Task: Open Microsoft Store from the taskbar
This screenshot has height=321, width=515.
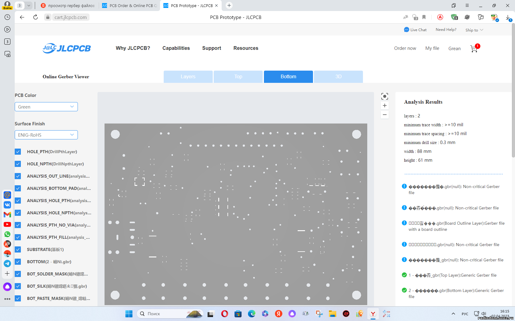Action: 238,314
